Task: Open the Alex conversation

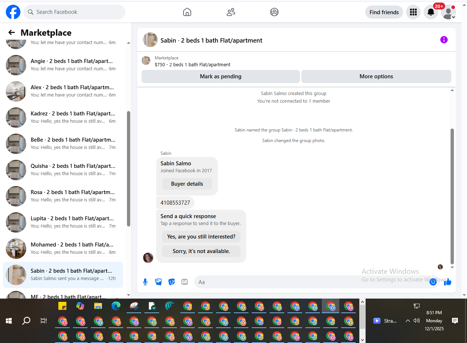Action: click(x=63, y=91)
